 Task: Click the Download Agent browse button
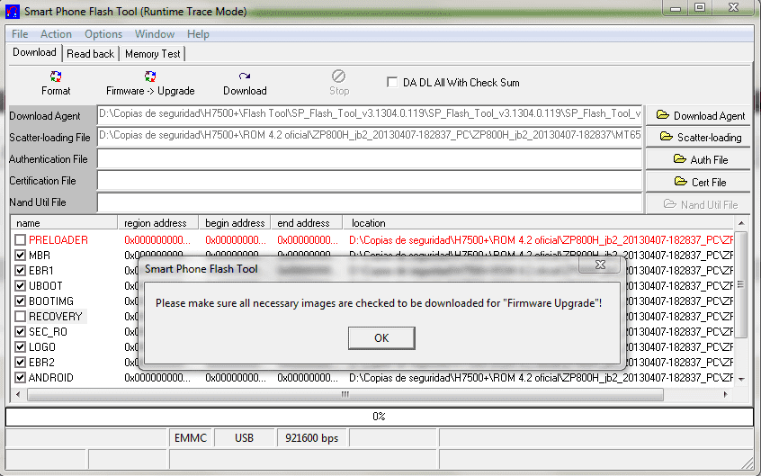point(699,115)
